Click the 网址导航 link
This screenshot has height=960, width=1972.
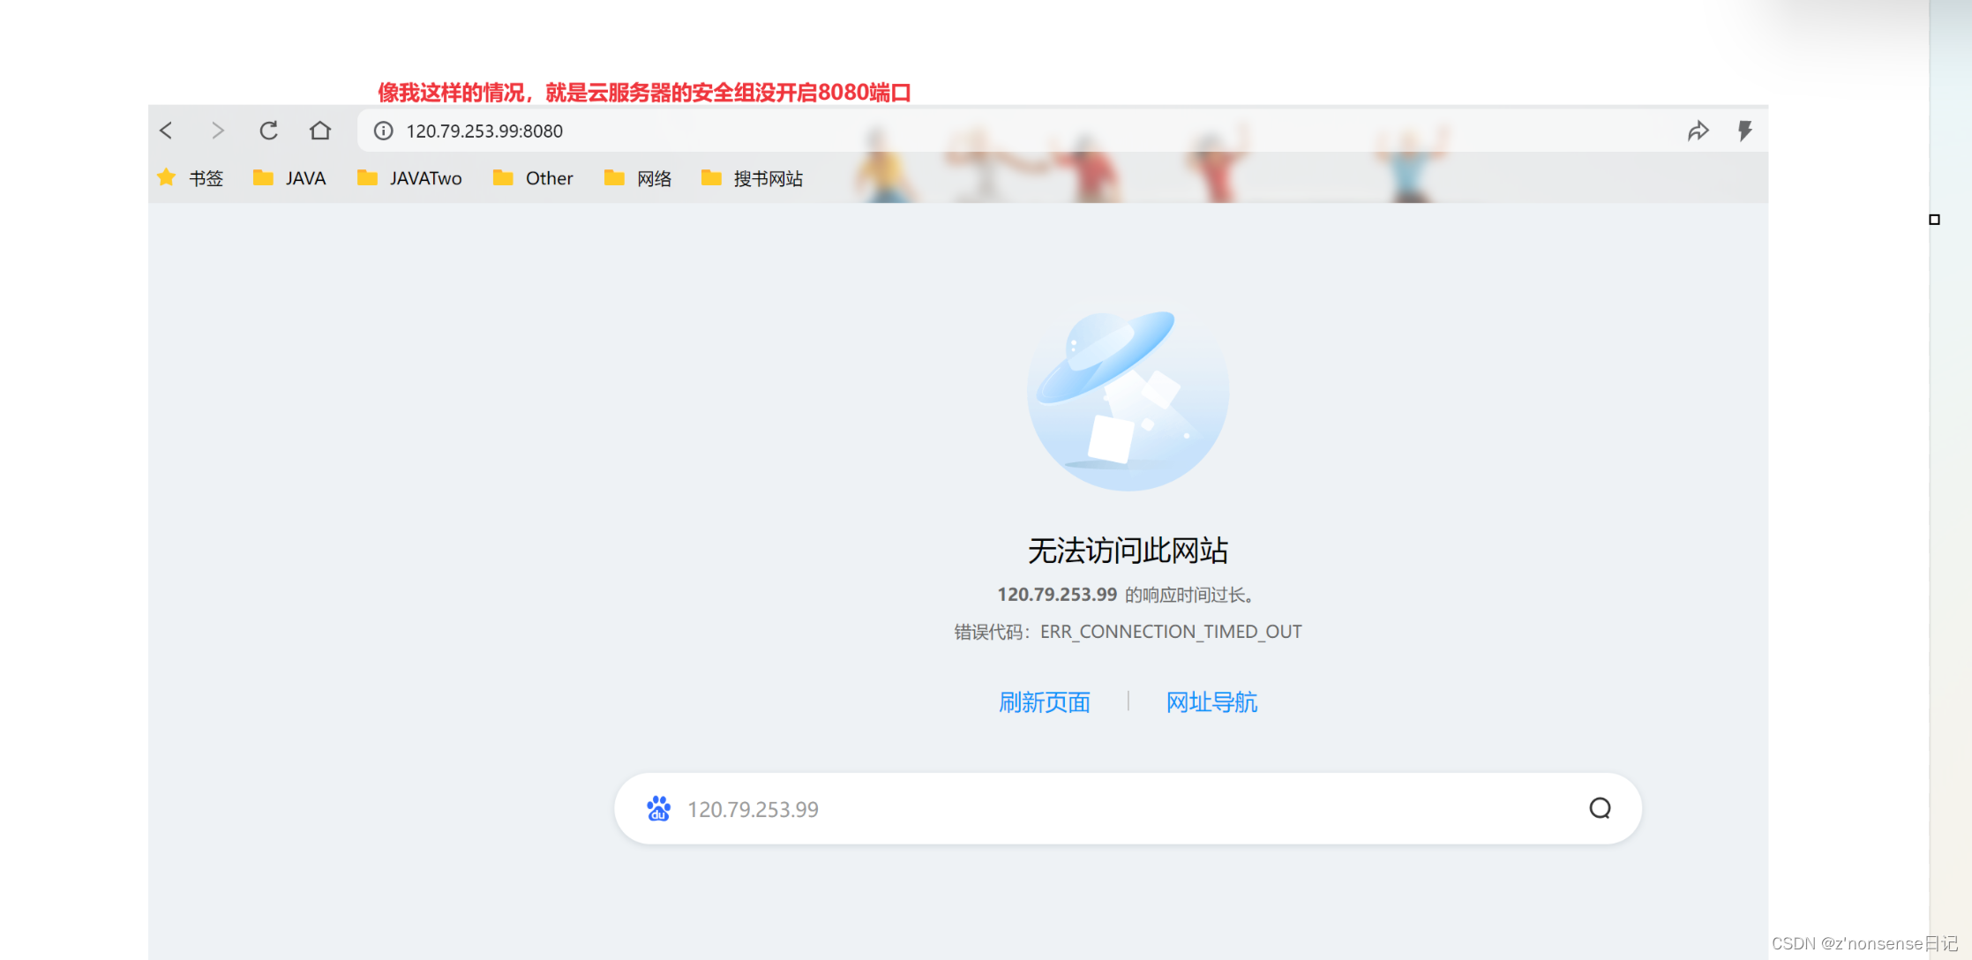(1211, 702)
